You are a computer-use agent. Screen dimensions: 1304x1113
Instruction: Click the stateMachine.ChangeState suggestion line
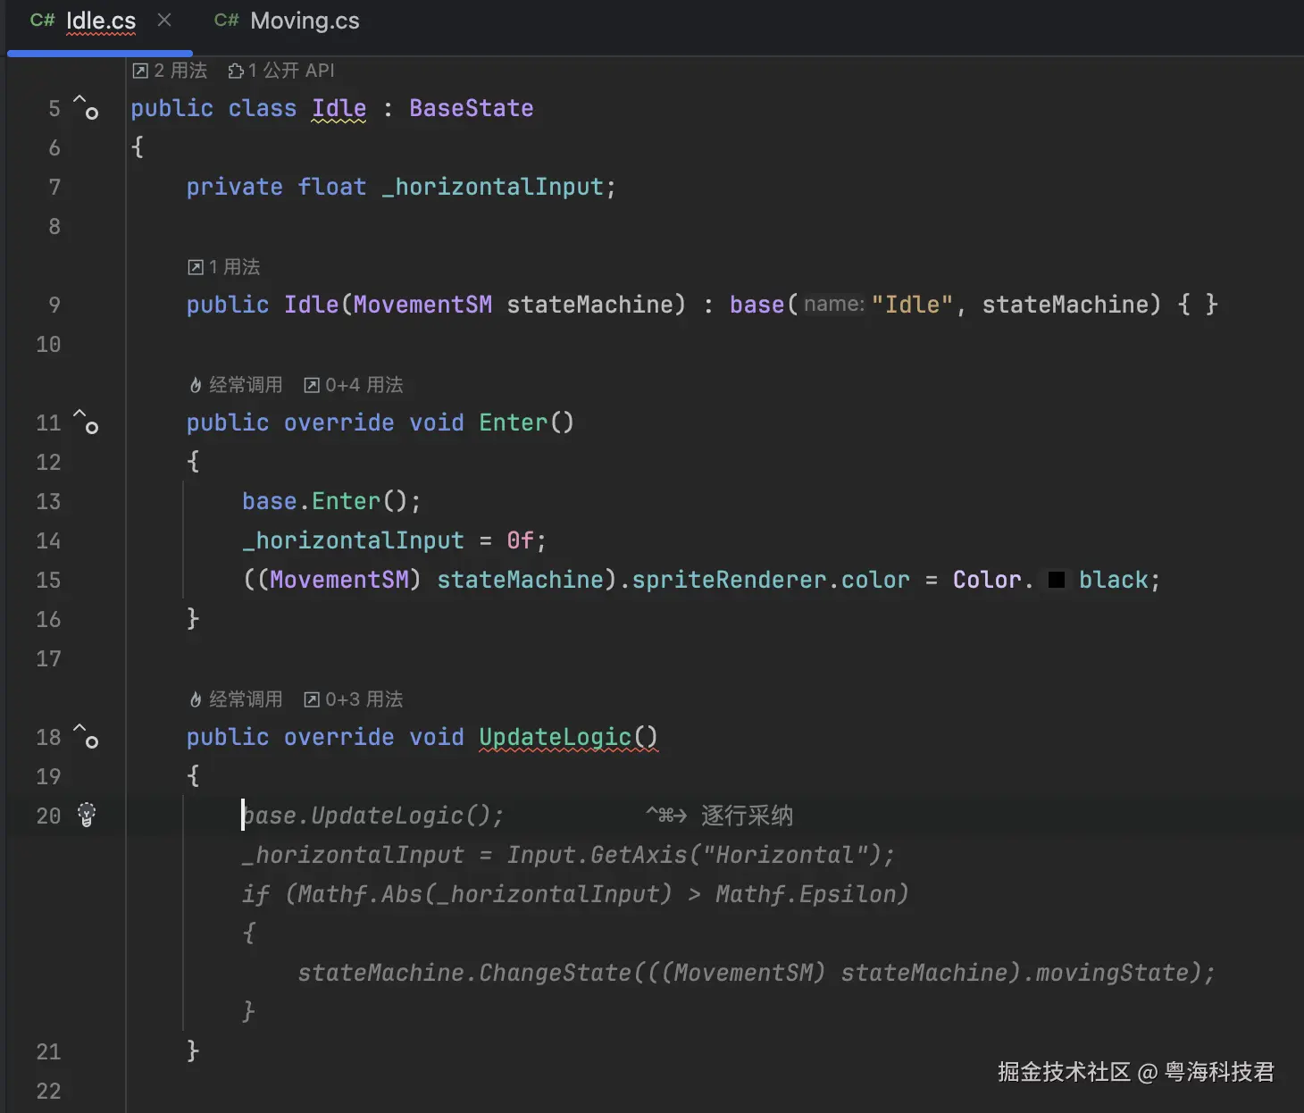pos(756,973)
